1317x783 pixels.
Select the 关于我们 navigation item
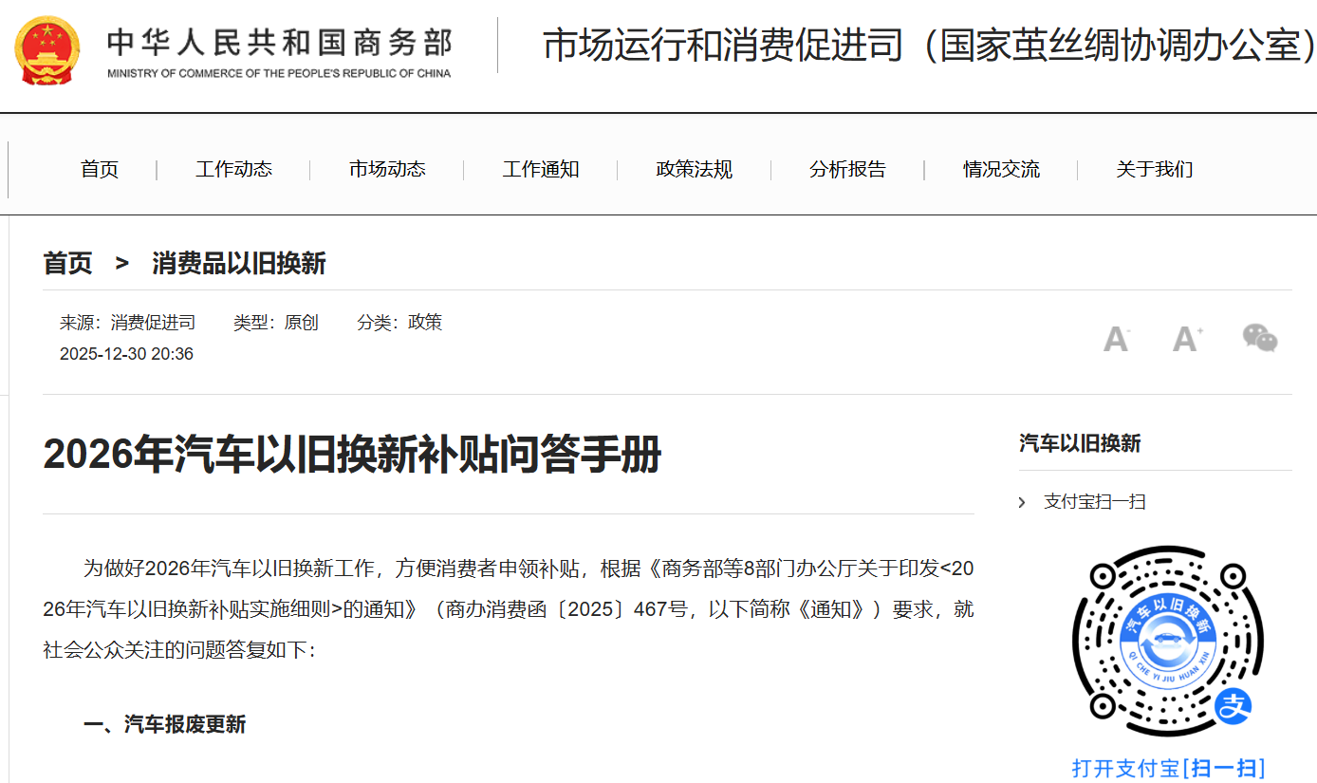(1154, 169)
